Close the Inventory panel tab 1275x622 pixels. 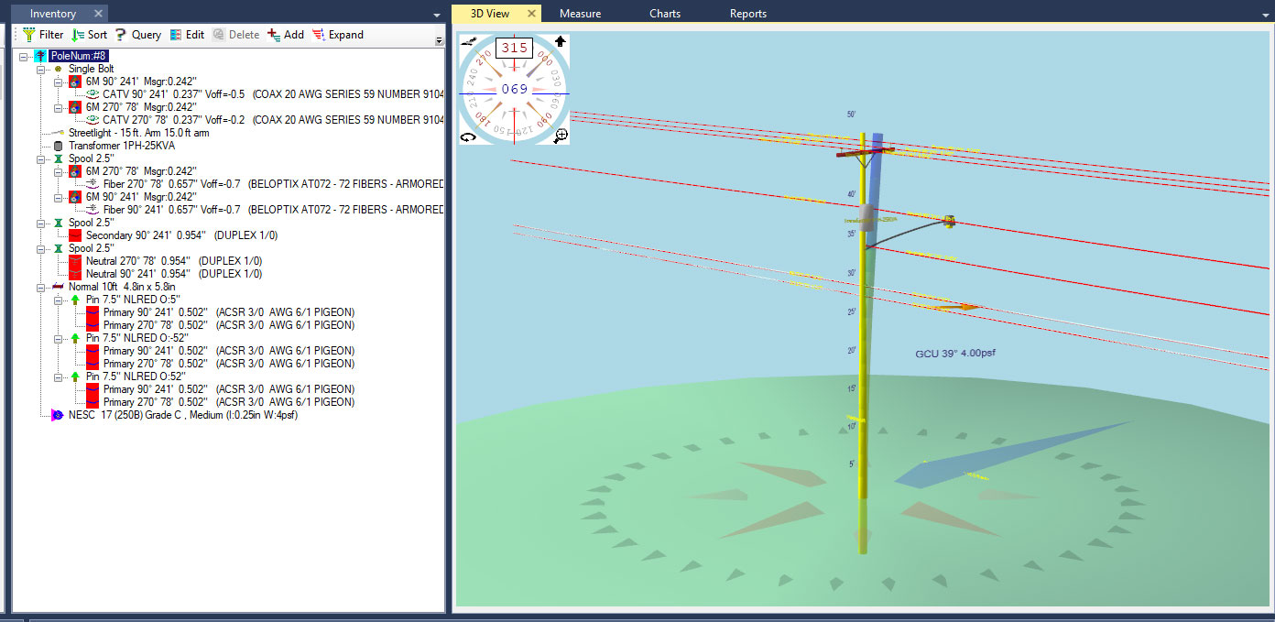(x=98, y=14)
